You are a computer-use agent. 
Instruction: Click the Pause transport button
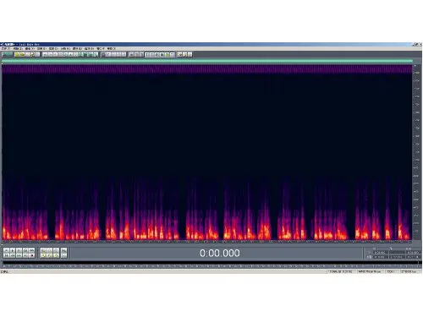(x=19, y=250)
